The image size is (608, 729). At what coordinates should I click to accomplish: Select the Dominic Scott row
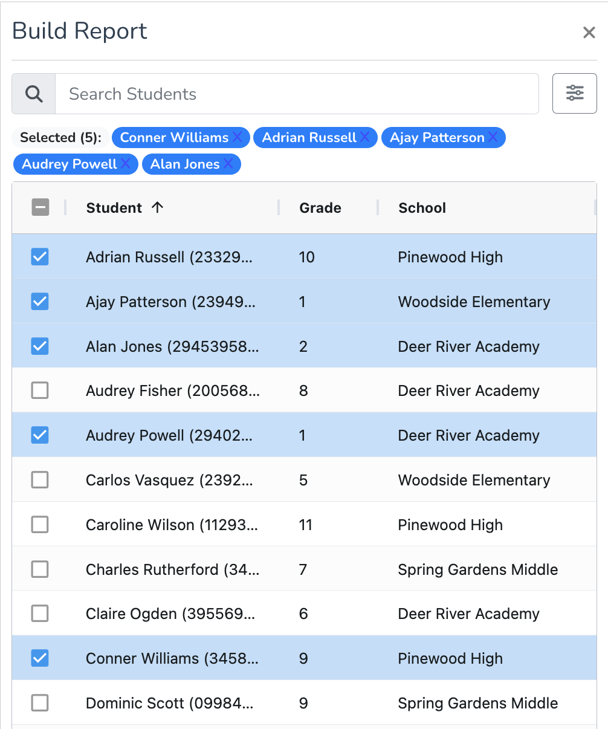(x=304, y=702)
